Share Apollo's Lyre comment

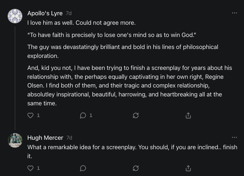(x=188, y=116)
